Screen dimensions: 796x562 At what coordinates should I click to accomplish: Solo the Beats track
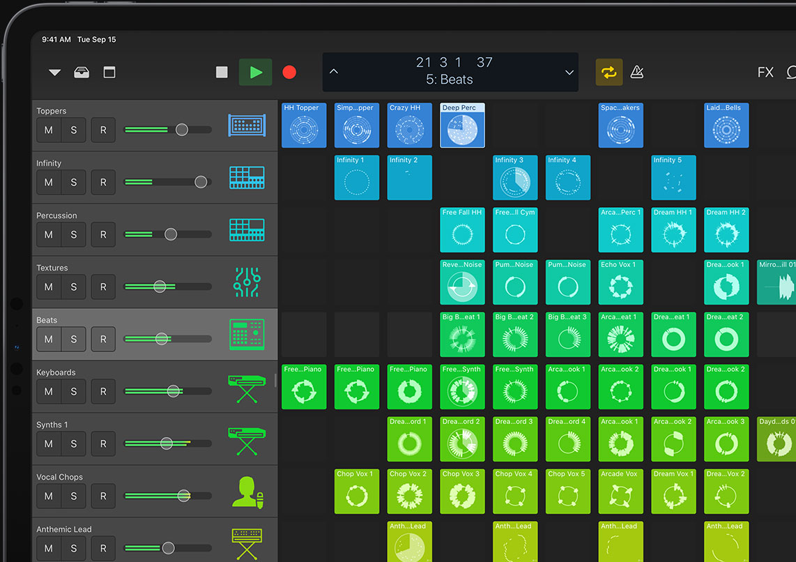point(74,339)
